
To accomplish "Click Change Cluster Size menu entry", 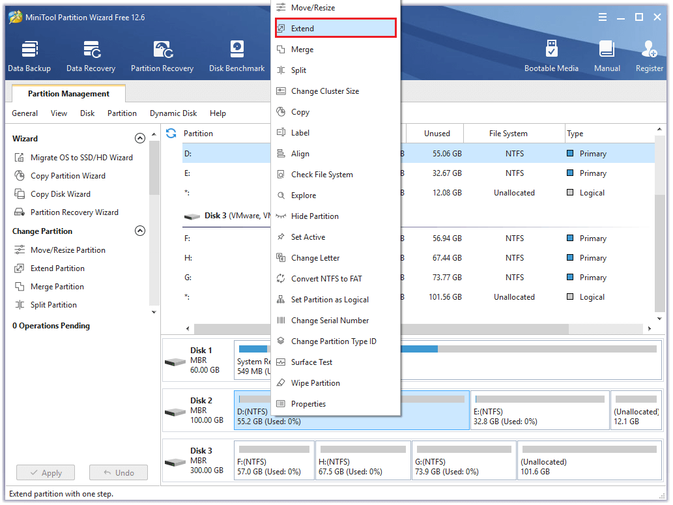I will pos(336,91).
